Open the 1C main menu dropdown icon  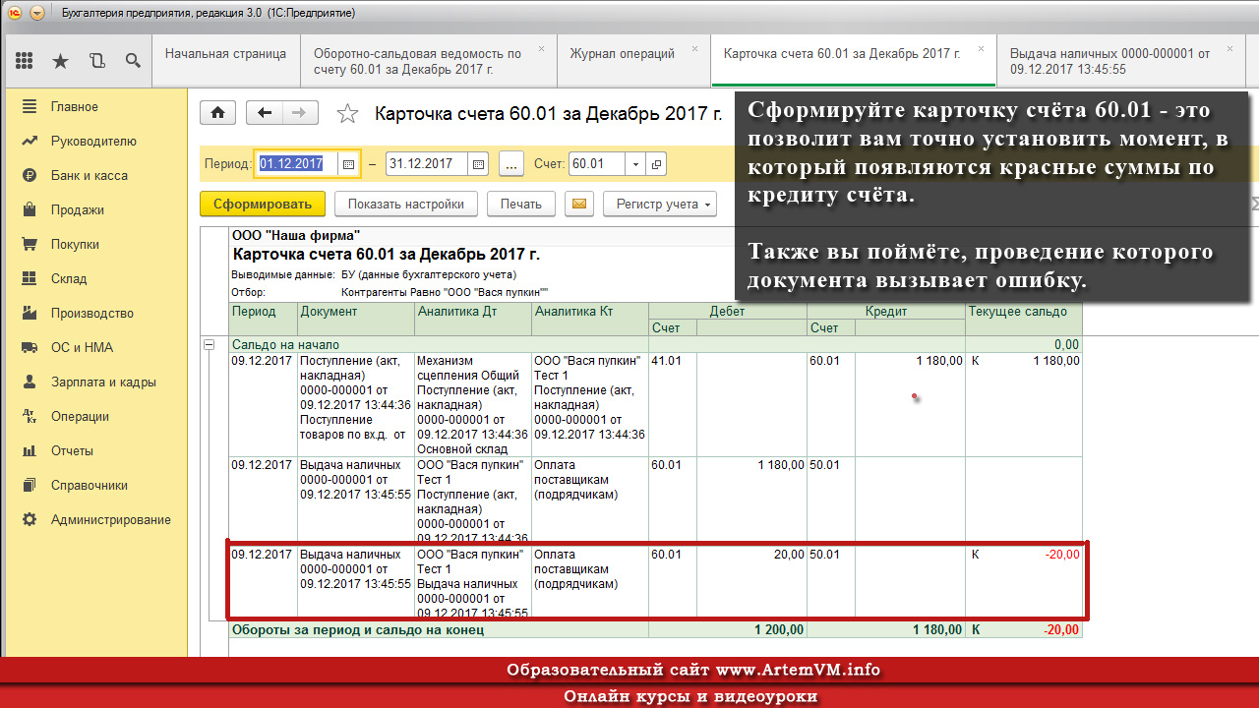tap(37, 13)
